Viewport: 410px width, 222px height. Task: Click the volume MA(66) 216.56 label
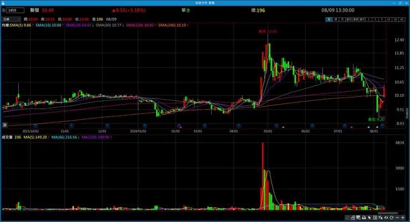point(64,137)
